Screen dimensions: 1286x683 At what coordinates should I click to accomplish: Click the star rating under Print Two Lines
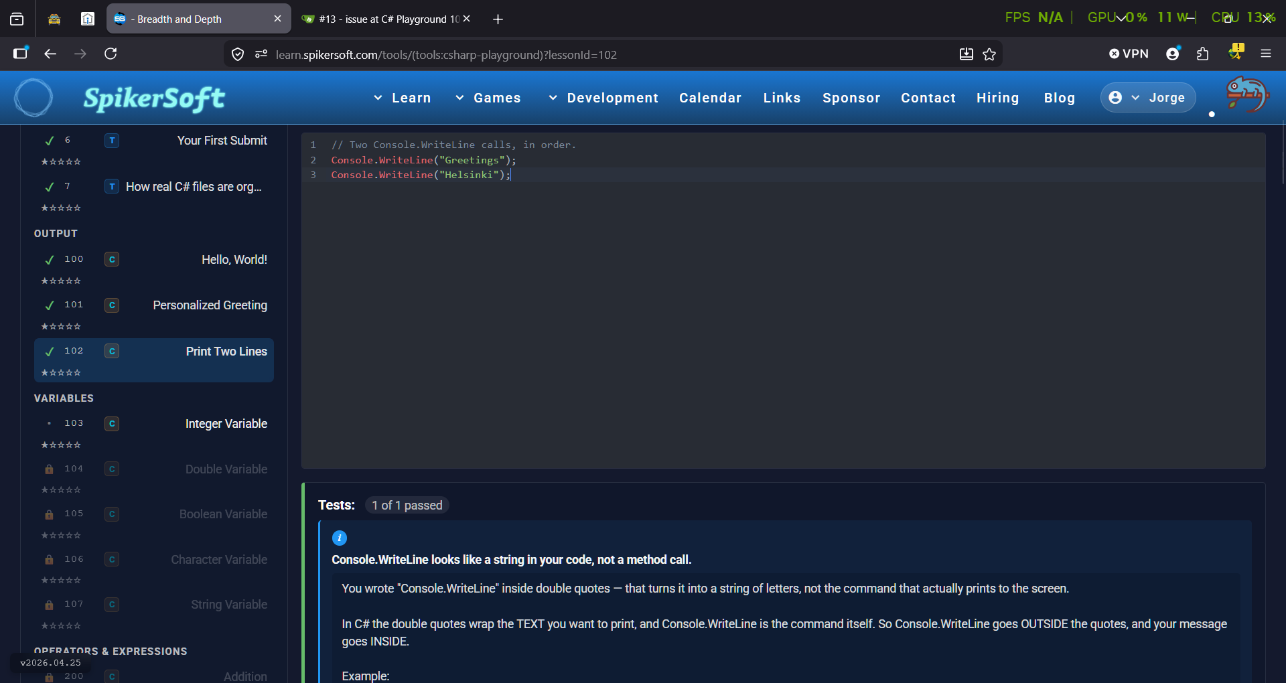[x=61, y=373]
